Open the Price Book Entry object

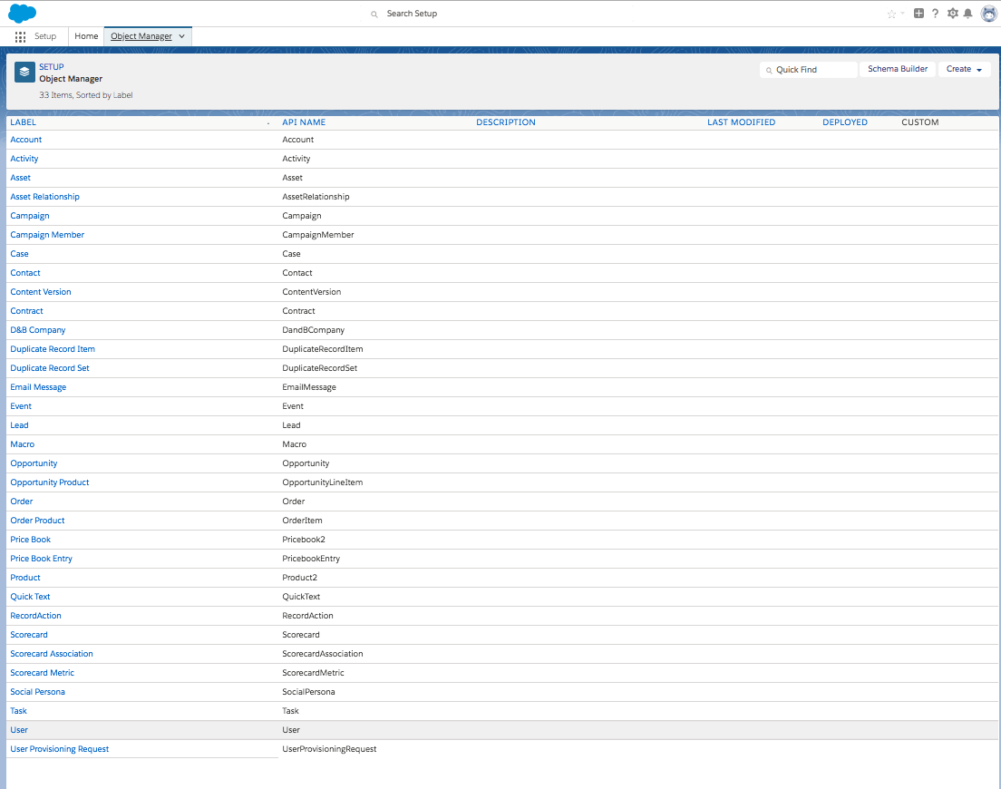[41, 559]
